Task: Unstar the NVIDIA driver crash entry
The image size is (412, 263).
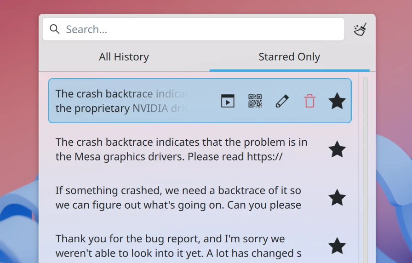Action: point(337,101)
